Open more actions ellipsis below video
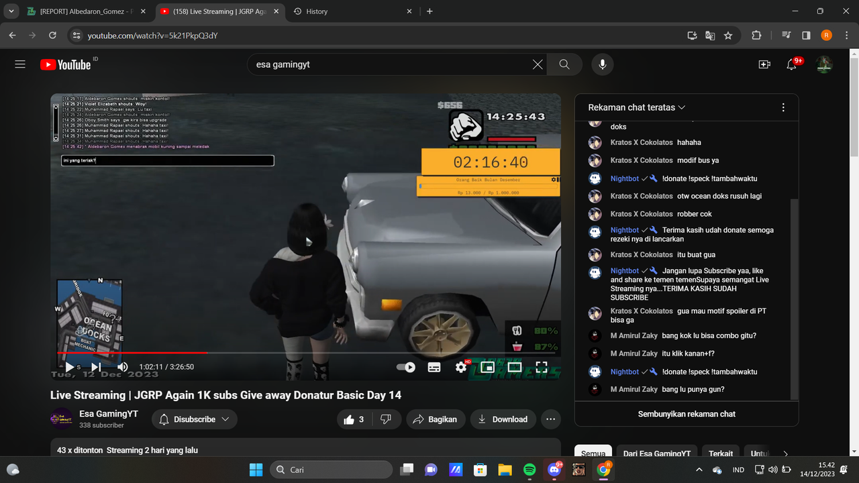859x483 pixels. pyautogui.click(x=551, y=419)
